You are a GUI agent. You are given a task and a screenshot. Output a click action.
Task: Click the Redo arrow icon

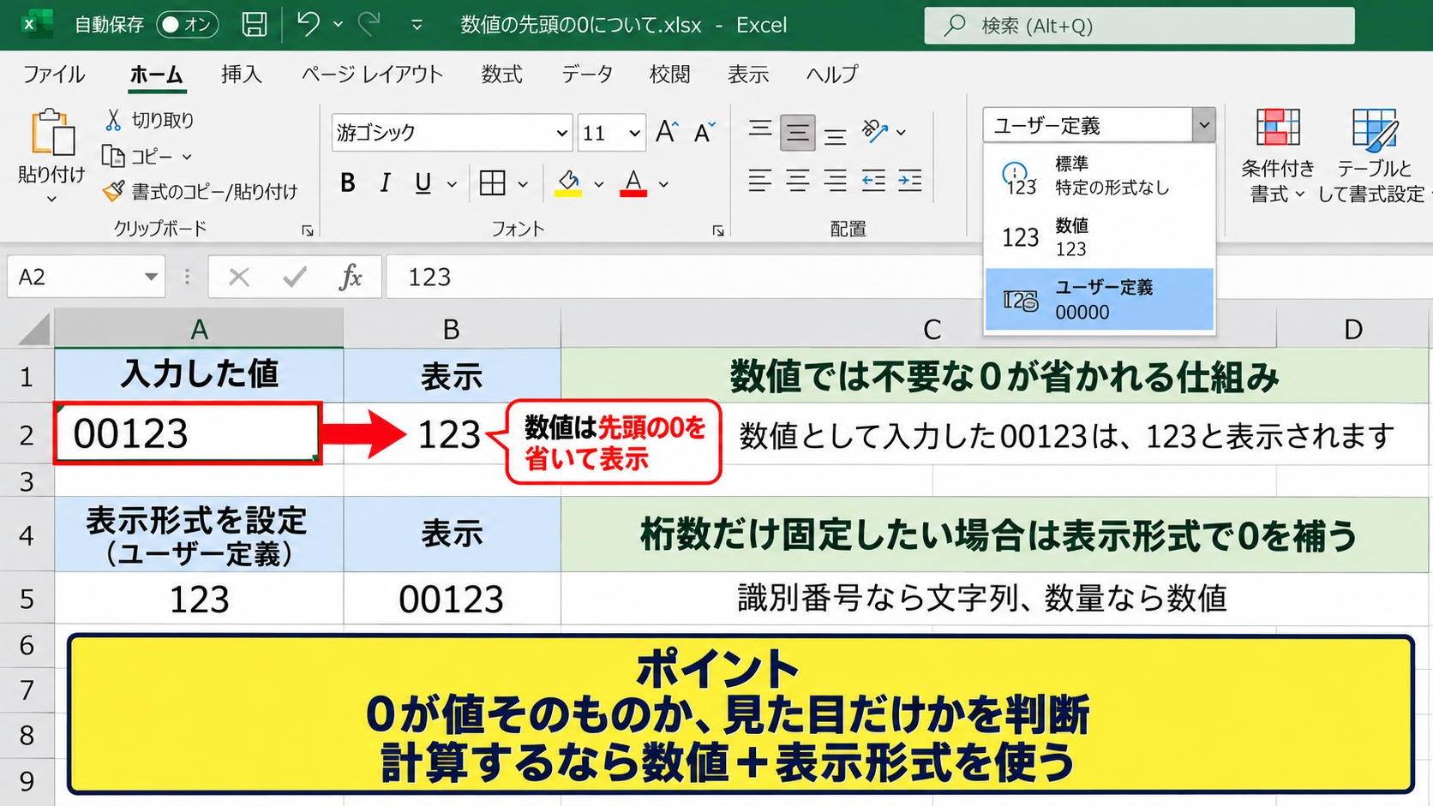click(x=369, y=24)
